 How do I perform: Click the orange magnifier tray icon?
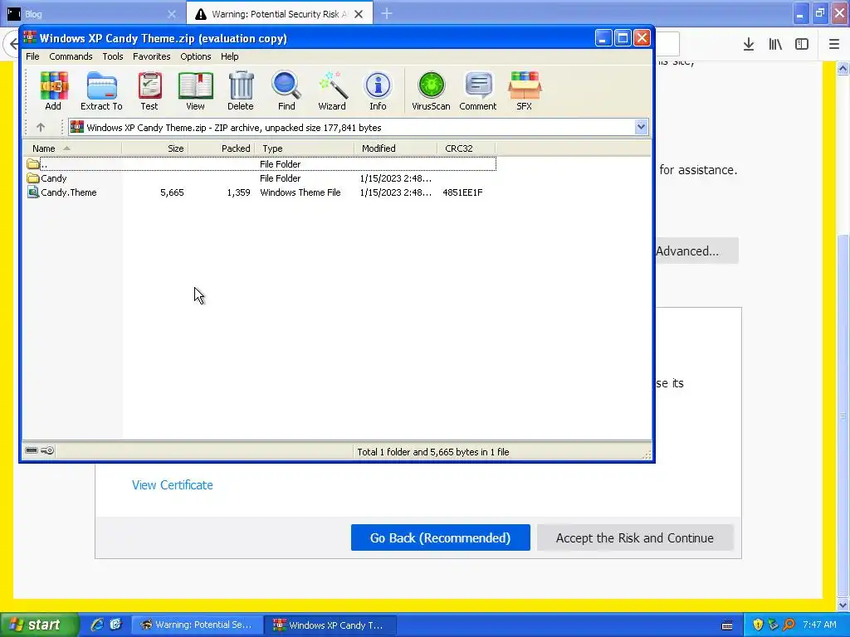coord(789,625)
